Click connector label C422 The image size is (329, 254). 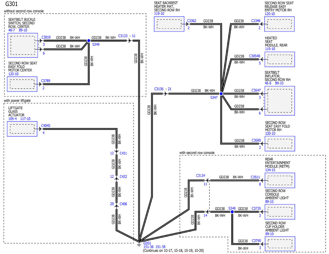123,176
